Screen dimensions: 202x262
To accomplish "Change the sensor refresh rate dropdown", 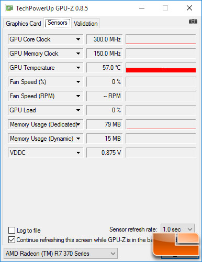I will [x=177, y=229].
